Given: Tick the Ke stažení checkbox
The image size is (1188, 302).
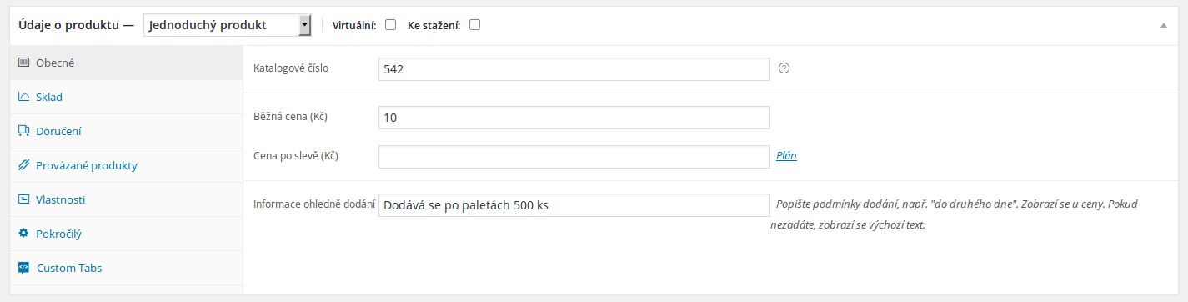Looking at the screenshot, I should (x=474, y=25).
